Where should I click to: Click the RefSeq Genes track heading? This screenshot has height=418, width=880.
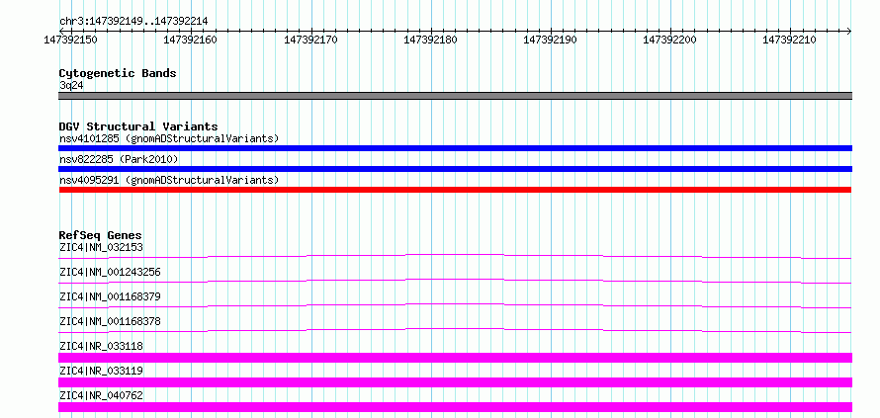(101, 235)
